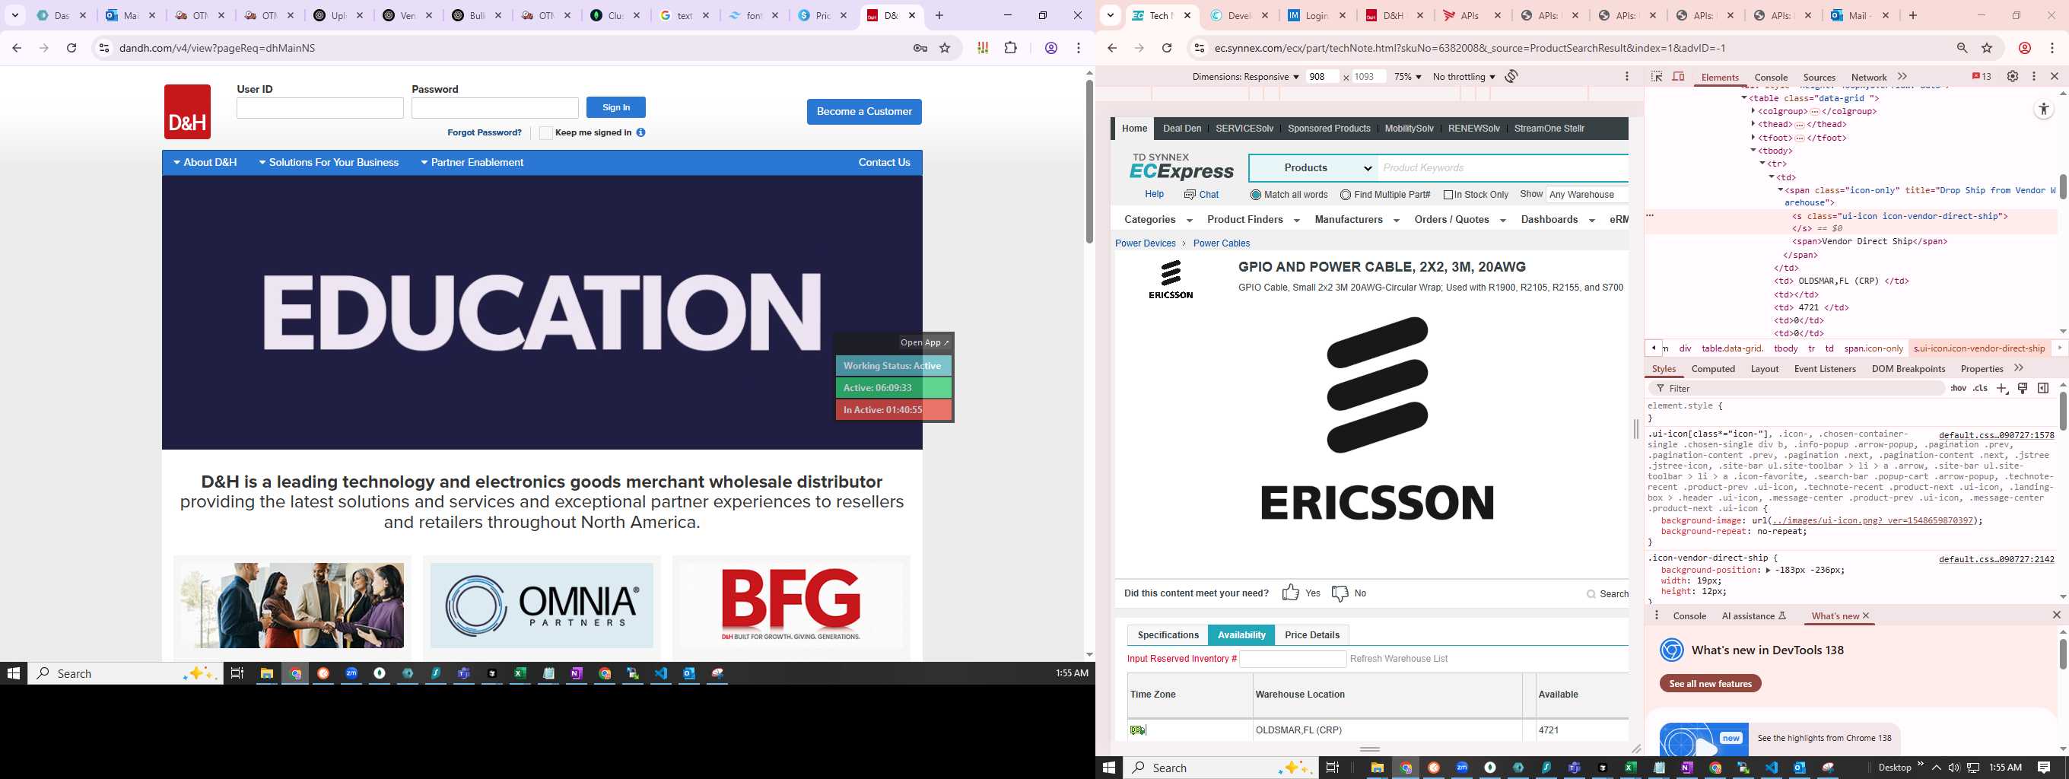Screen dimensions: 2069x779
Task: Click the Contact Us link
Action: (x=883, y=162)
